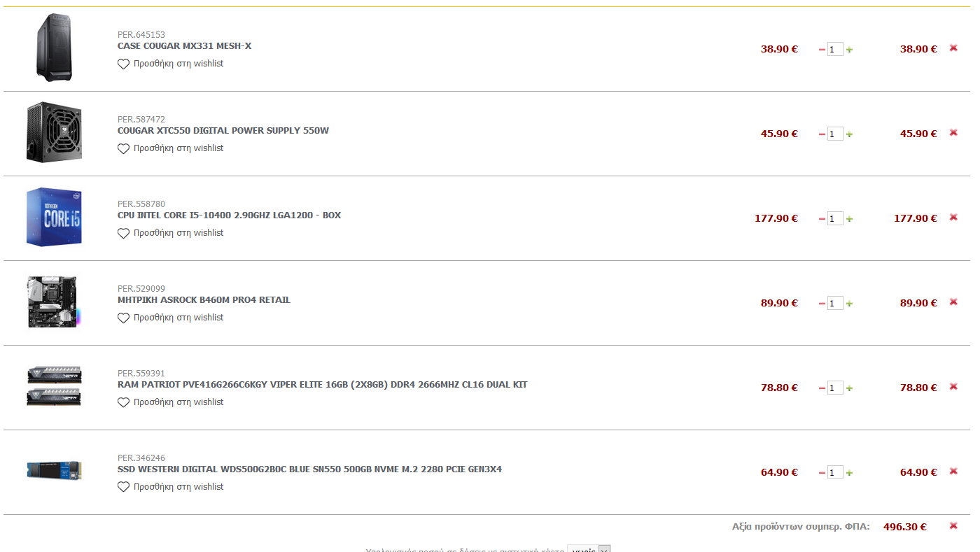Decrease quantity of Patriot Viper Elite RAM
Screen dimensions: 980x552
click(822, 388)
